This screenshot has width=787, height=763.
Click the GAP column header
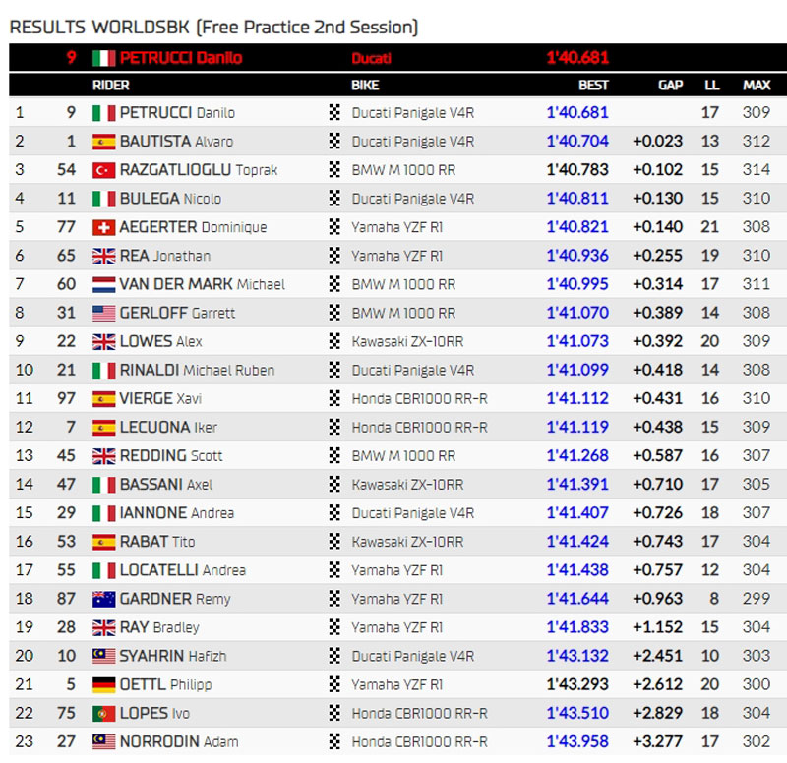click(670, 86)
